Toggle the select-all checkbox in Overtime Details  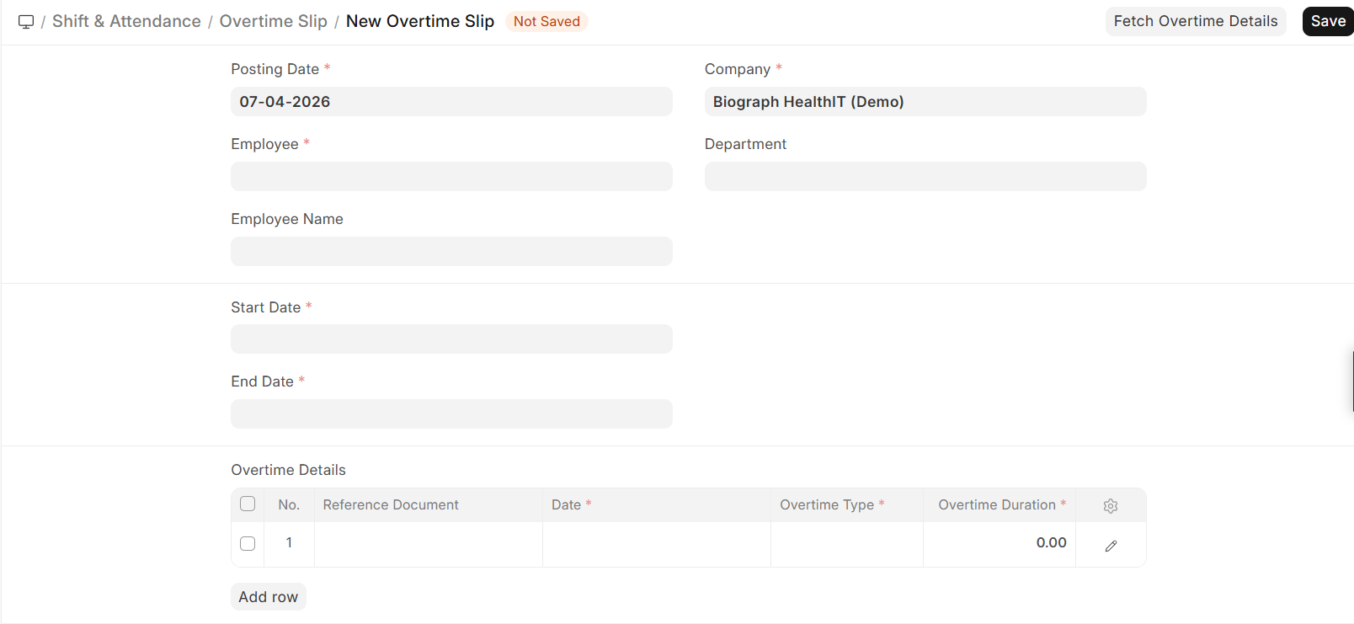(247, 503)
